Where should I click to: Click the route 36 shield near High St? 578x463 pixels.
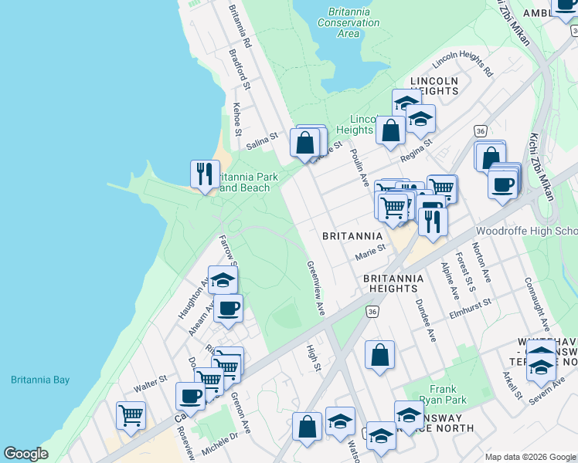tap(372, 312)
